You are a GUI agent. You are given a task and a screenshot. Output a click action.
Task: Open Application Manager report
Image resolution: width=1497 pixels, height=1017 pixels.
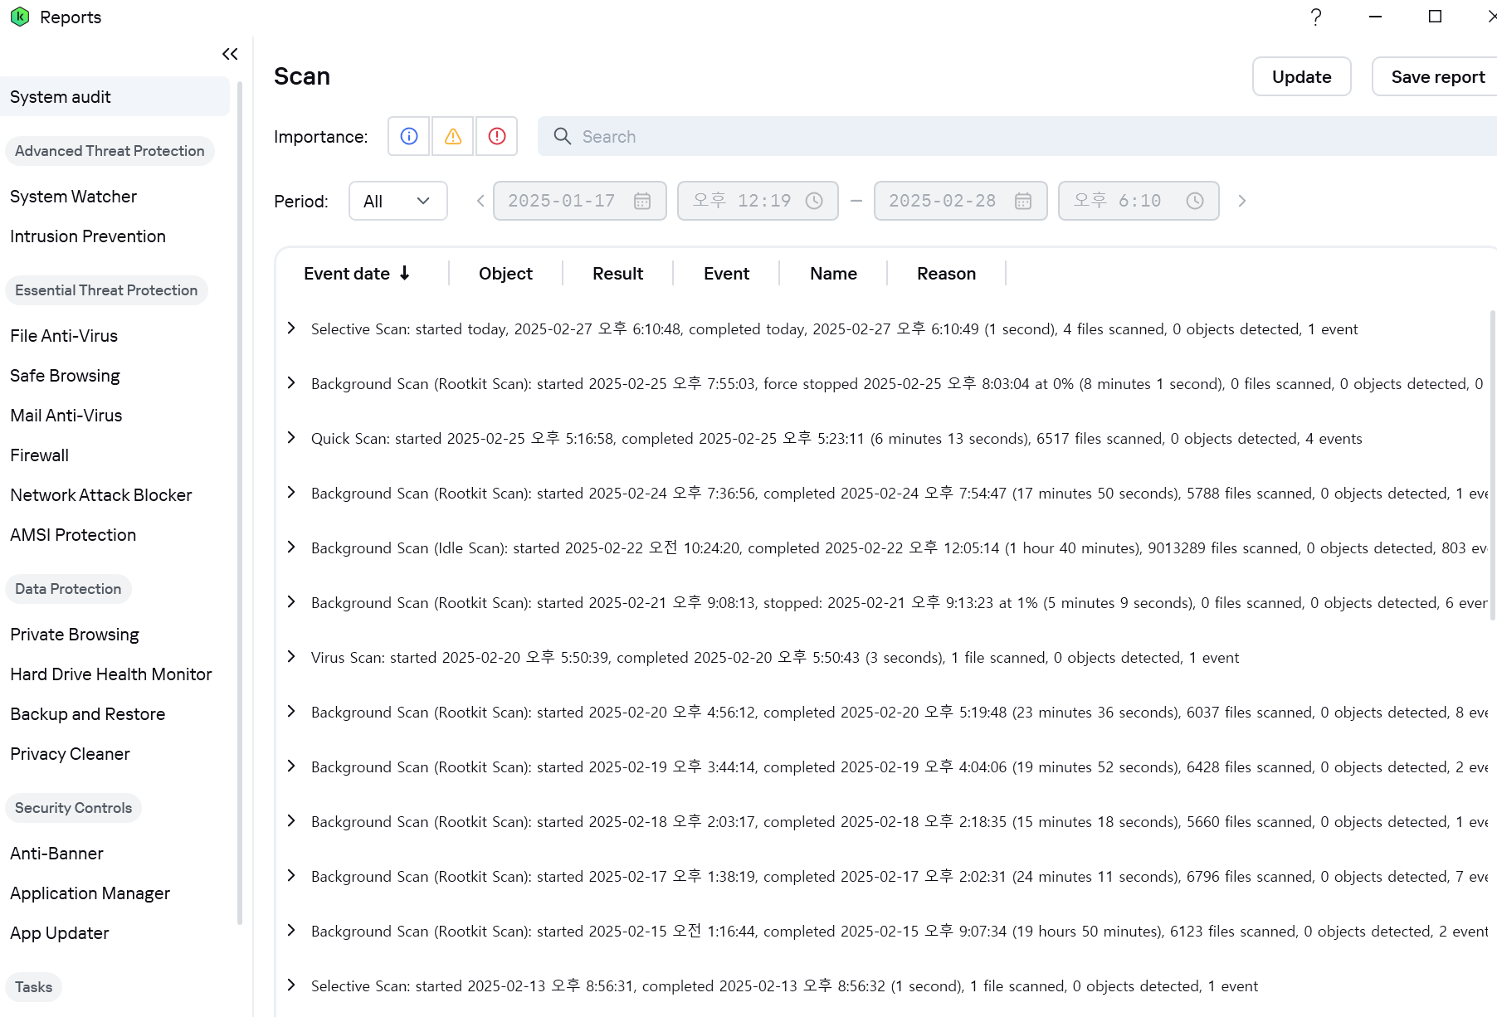pyautogui.click(x=90, y=893)
